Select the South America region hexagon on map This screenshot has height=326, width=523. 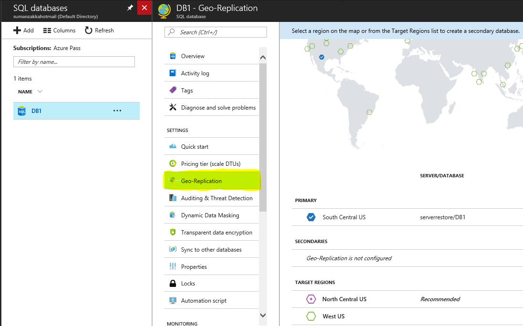click(x=369, y=112)
